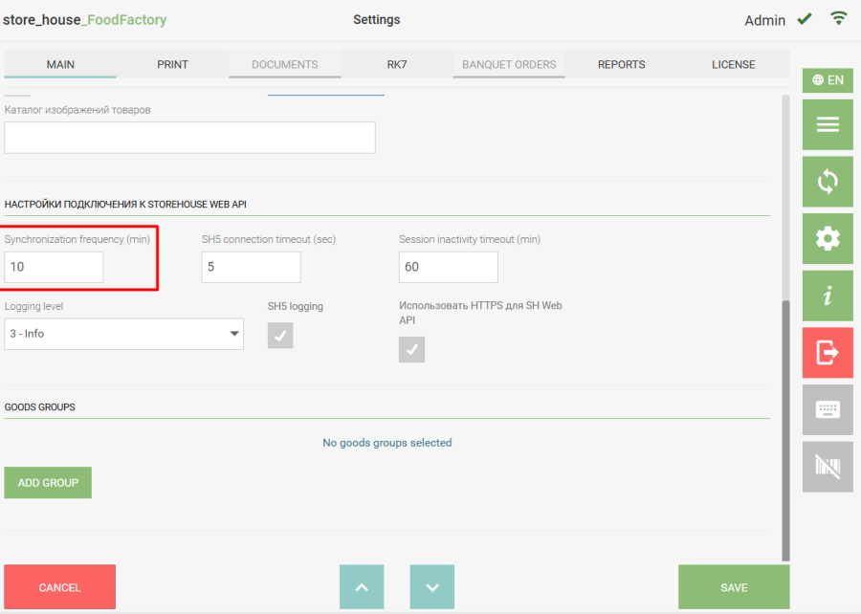Click the green sync arrows icon
The height and width of the screenshot is (614, 861).
(x=828, y=182)
